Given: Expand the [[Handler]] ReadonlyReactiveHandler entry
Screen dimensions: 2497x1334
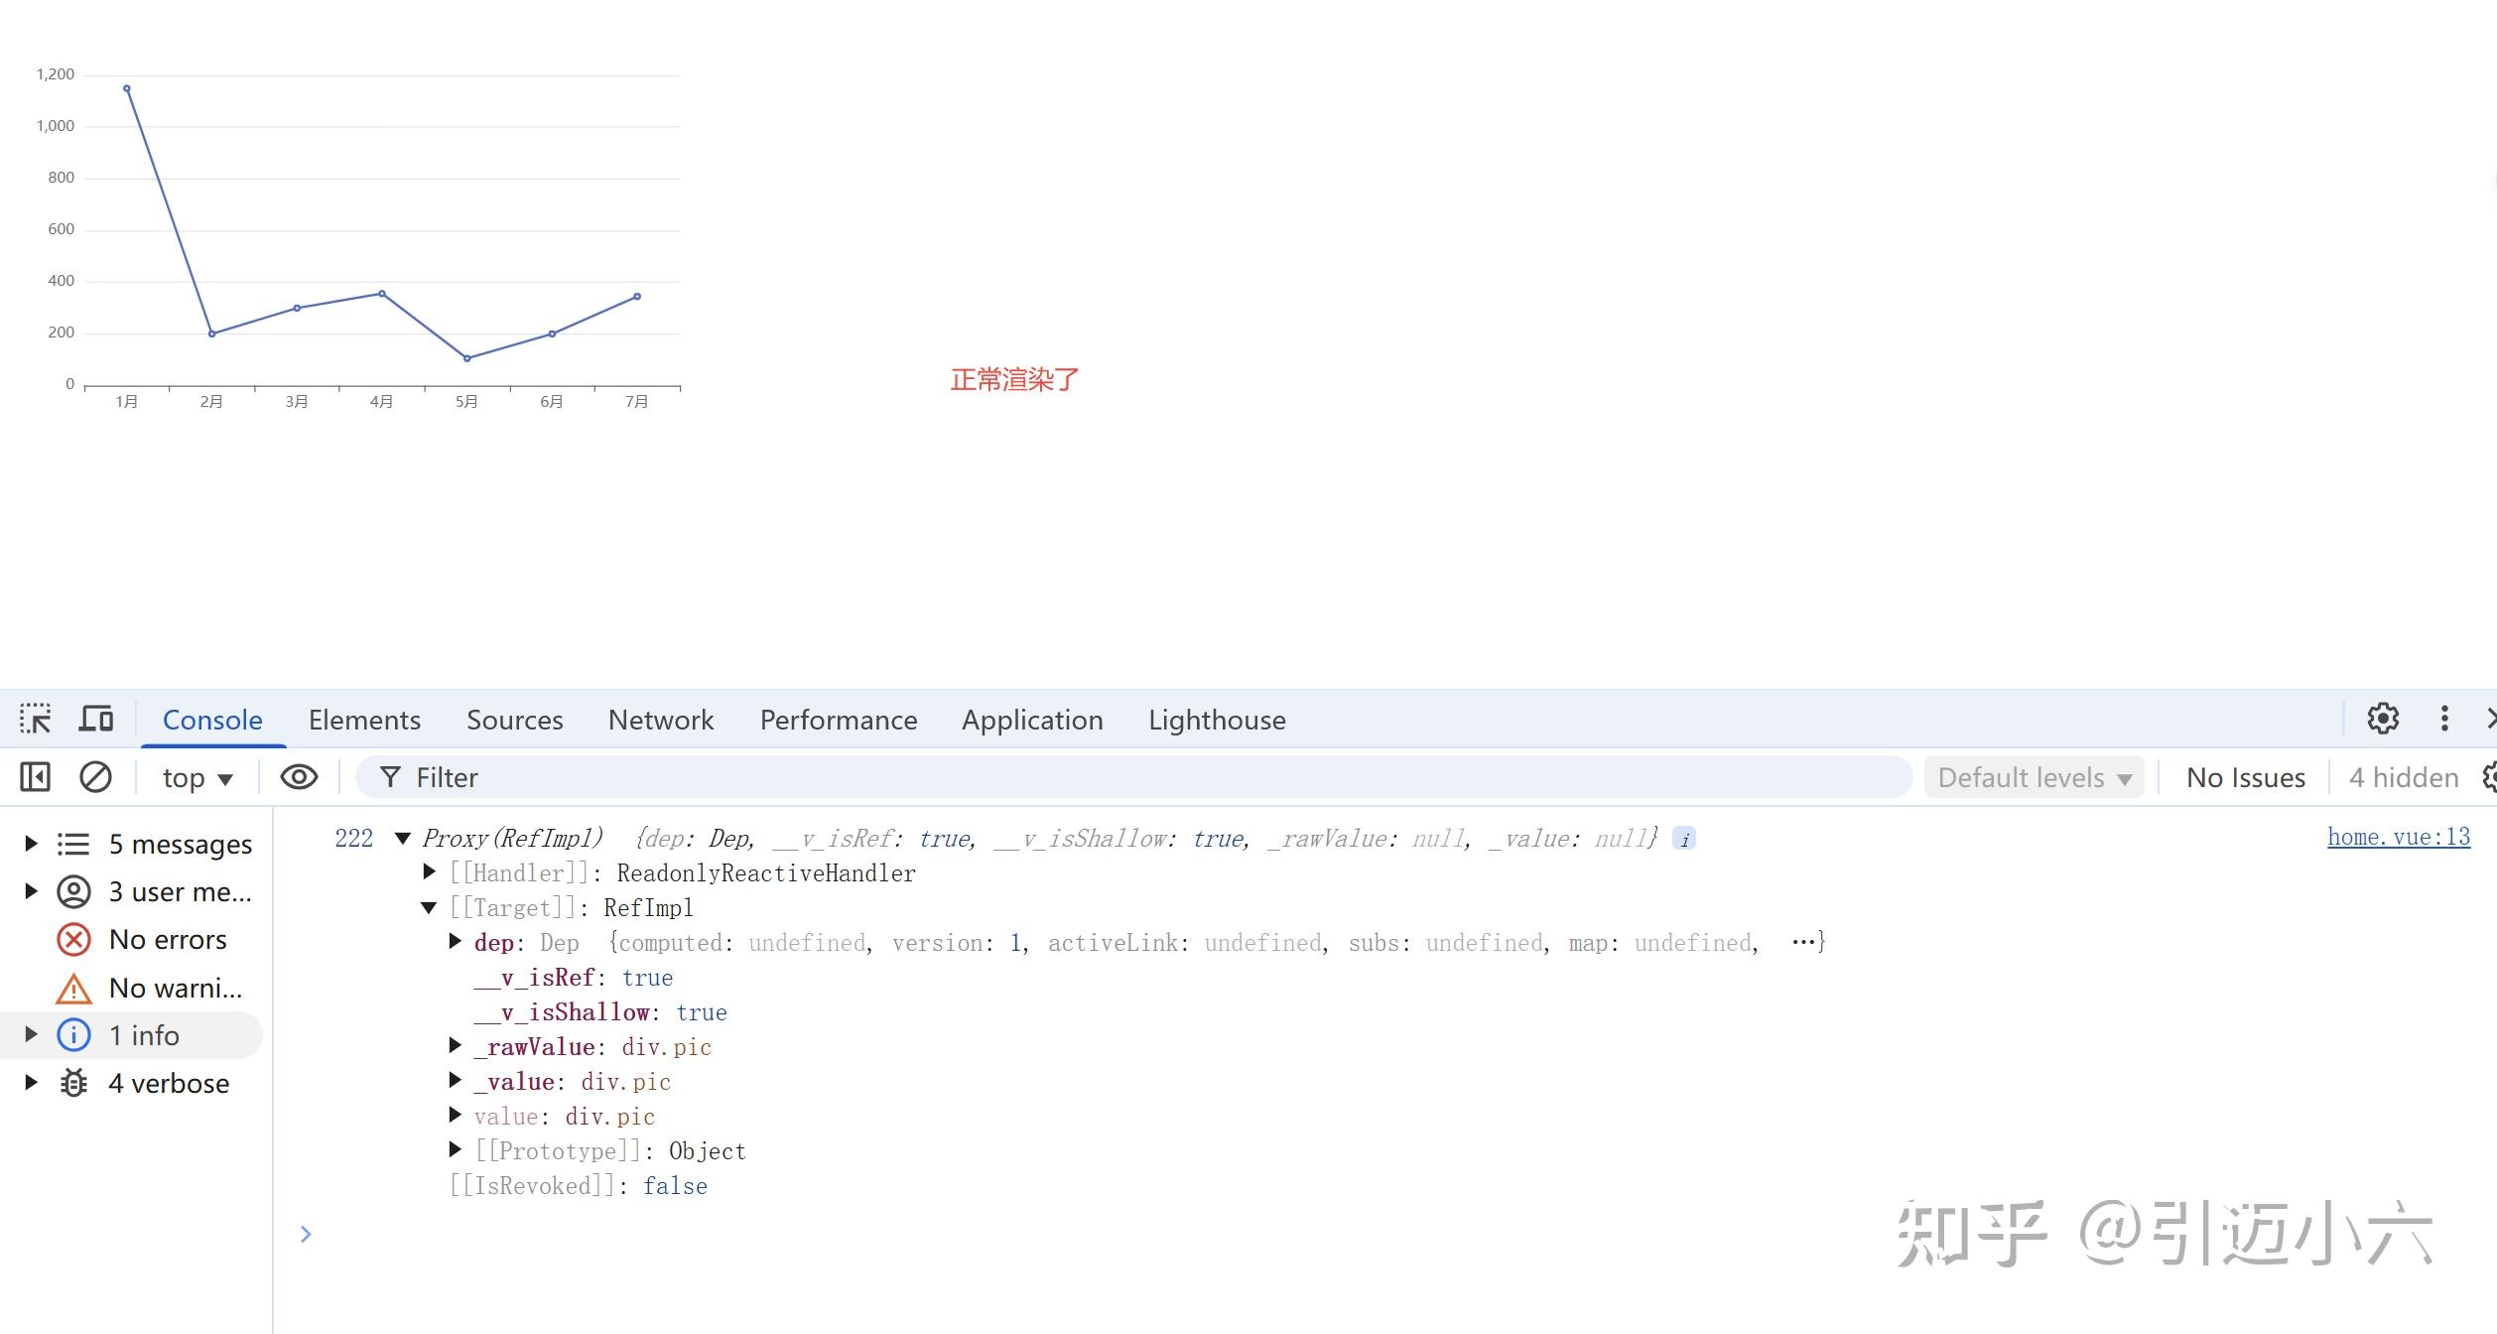Looking at the screenshot, I should (430, 872).
